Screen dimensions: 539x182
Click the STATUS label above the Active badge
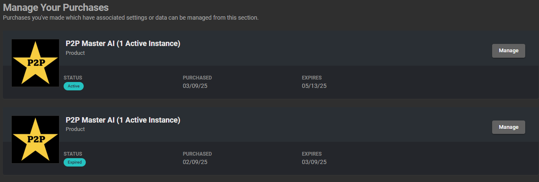point(73,78)
